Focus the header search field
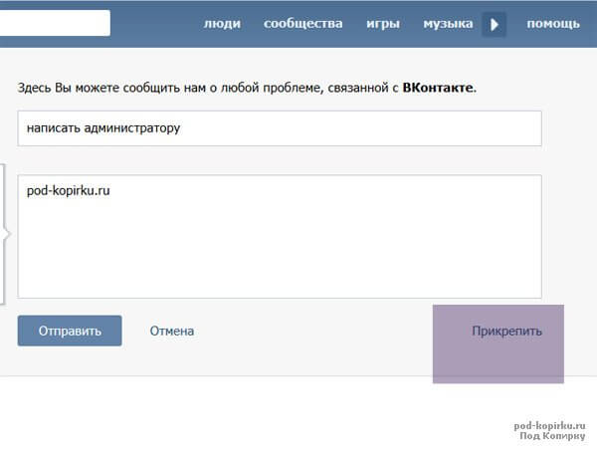Viewport: 597px width, 454px height. 55,23
